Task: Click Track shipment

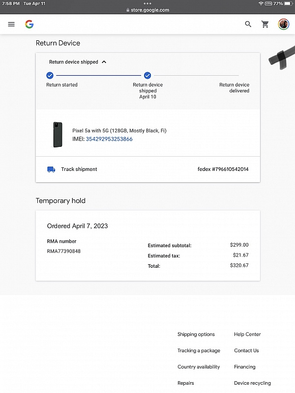Action: [x=79, y=169]
